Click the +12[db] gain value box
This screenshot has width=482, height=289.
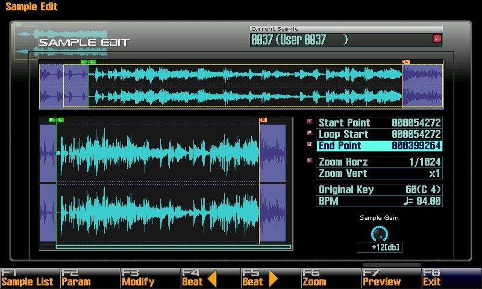click(x=380, y=247)
